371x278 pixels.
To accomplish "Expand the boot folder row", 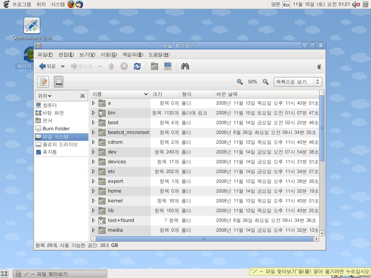I will click(93, 122).
